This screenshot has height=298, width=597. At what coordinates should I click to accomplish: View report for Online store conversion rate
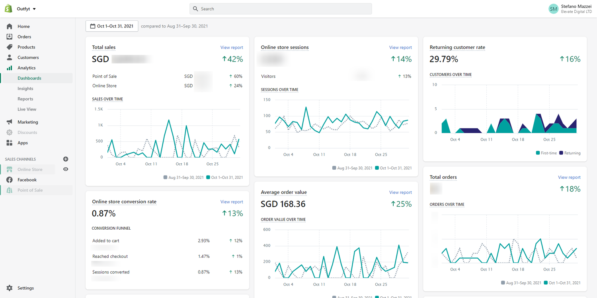pos(232,202)
